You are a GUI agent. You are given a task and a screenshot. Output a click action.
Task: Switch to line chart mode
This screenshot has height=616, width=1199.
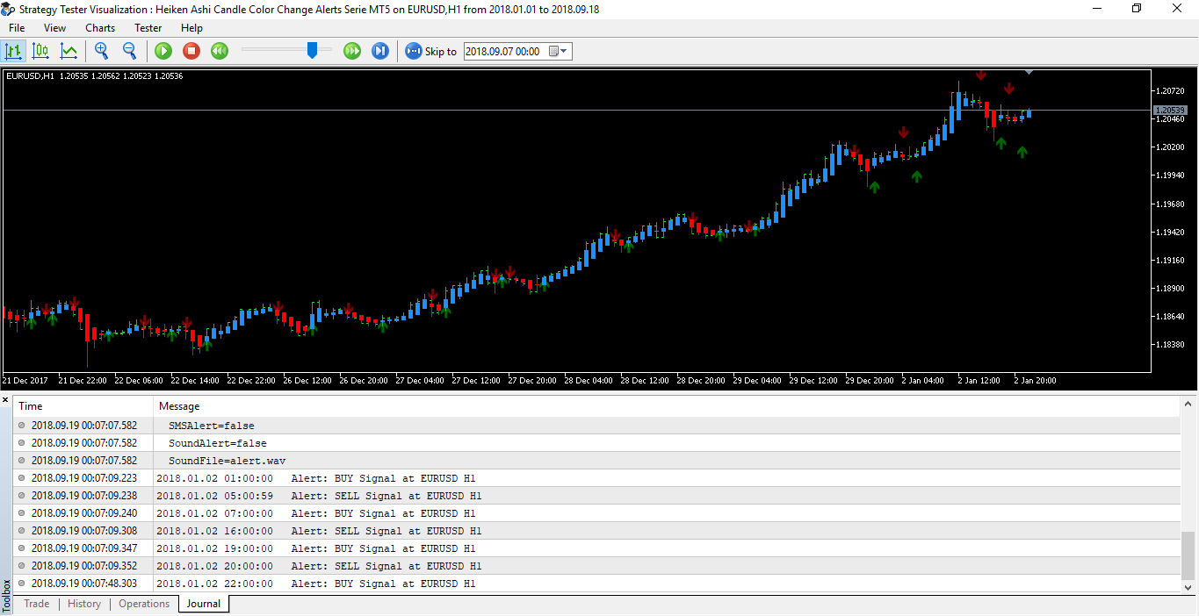pos(69,51)
